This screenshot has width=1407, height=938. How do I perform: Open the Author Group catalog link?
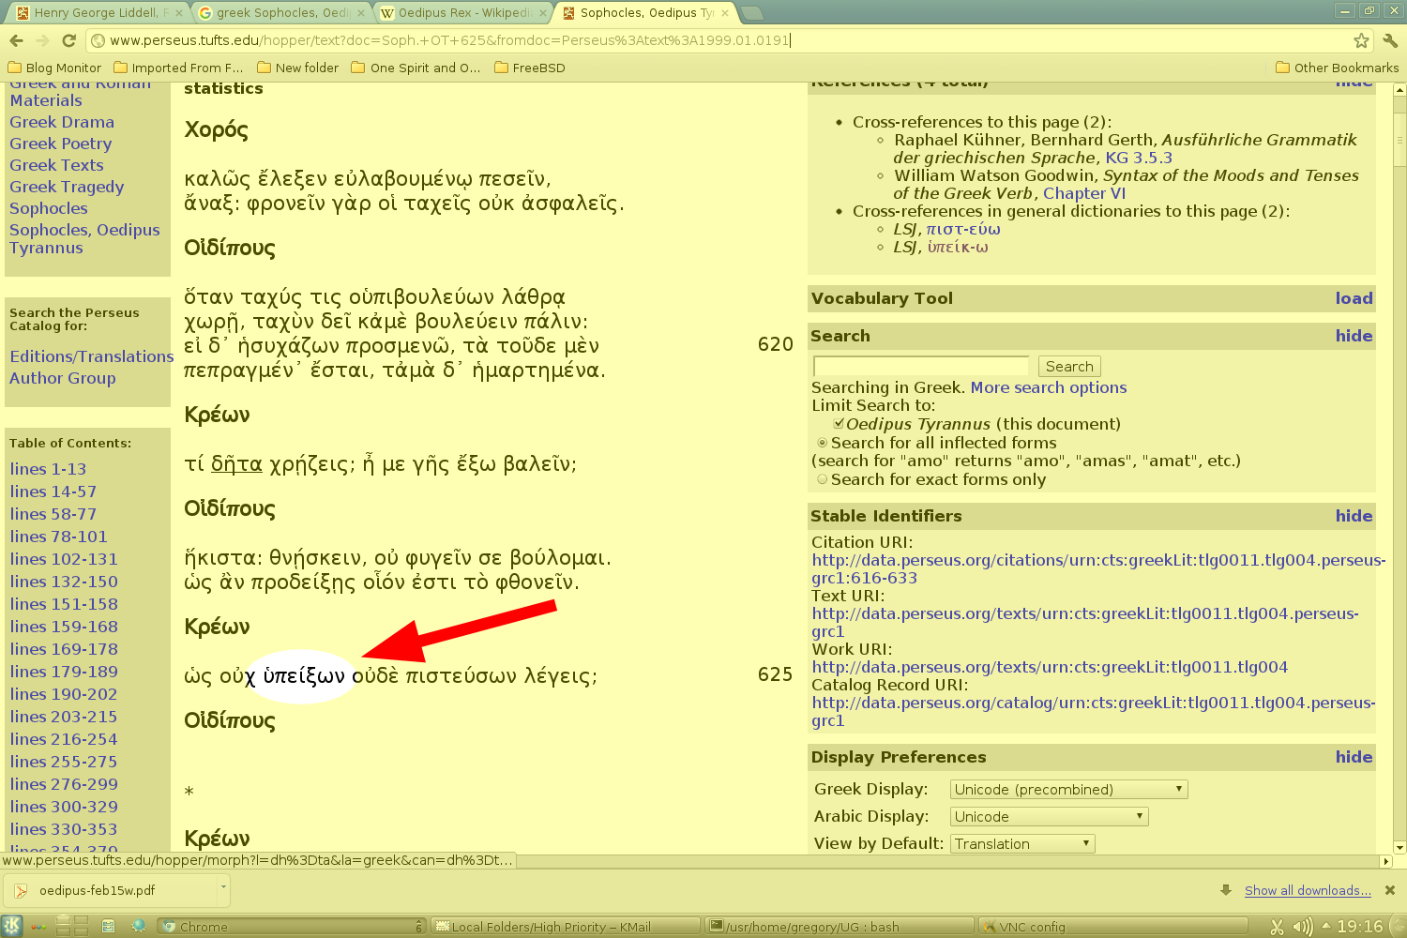[63, 378]
